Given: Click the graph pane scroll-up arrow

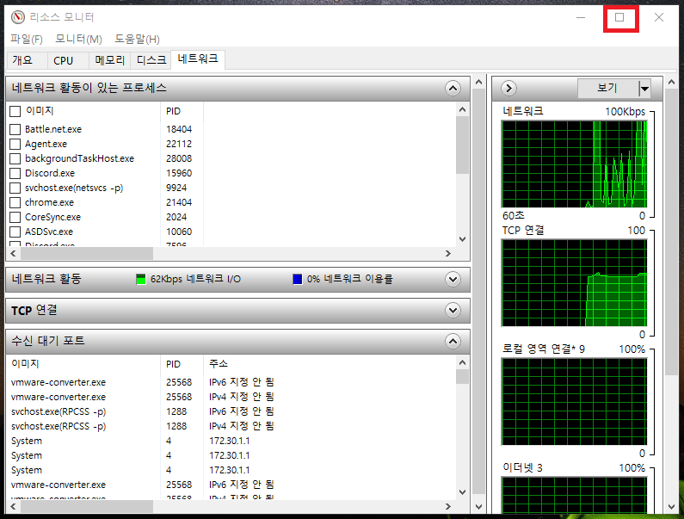Looking at the screenshot, I should point(671,82).
